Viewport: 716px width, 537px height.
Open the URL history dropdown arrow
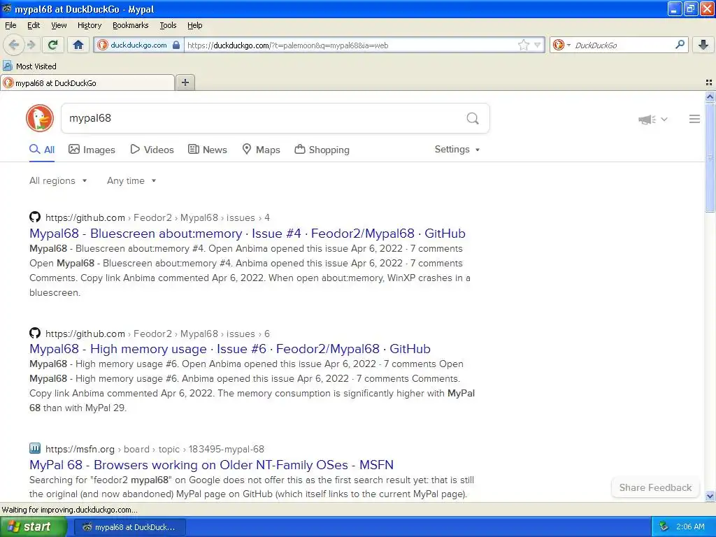538,45
